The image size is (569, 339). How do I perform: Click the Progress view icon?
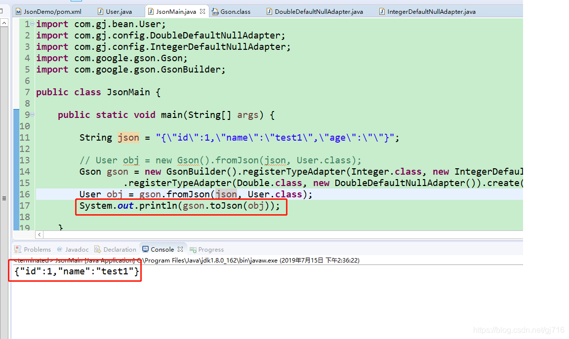[x=193, y=250]
